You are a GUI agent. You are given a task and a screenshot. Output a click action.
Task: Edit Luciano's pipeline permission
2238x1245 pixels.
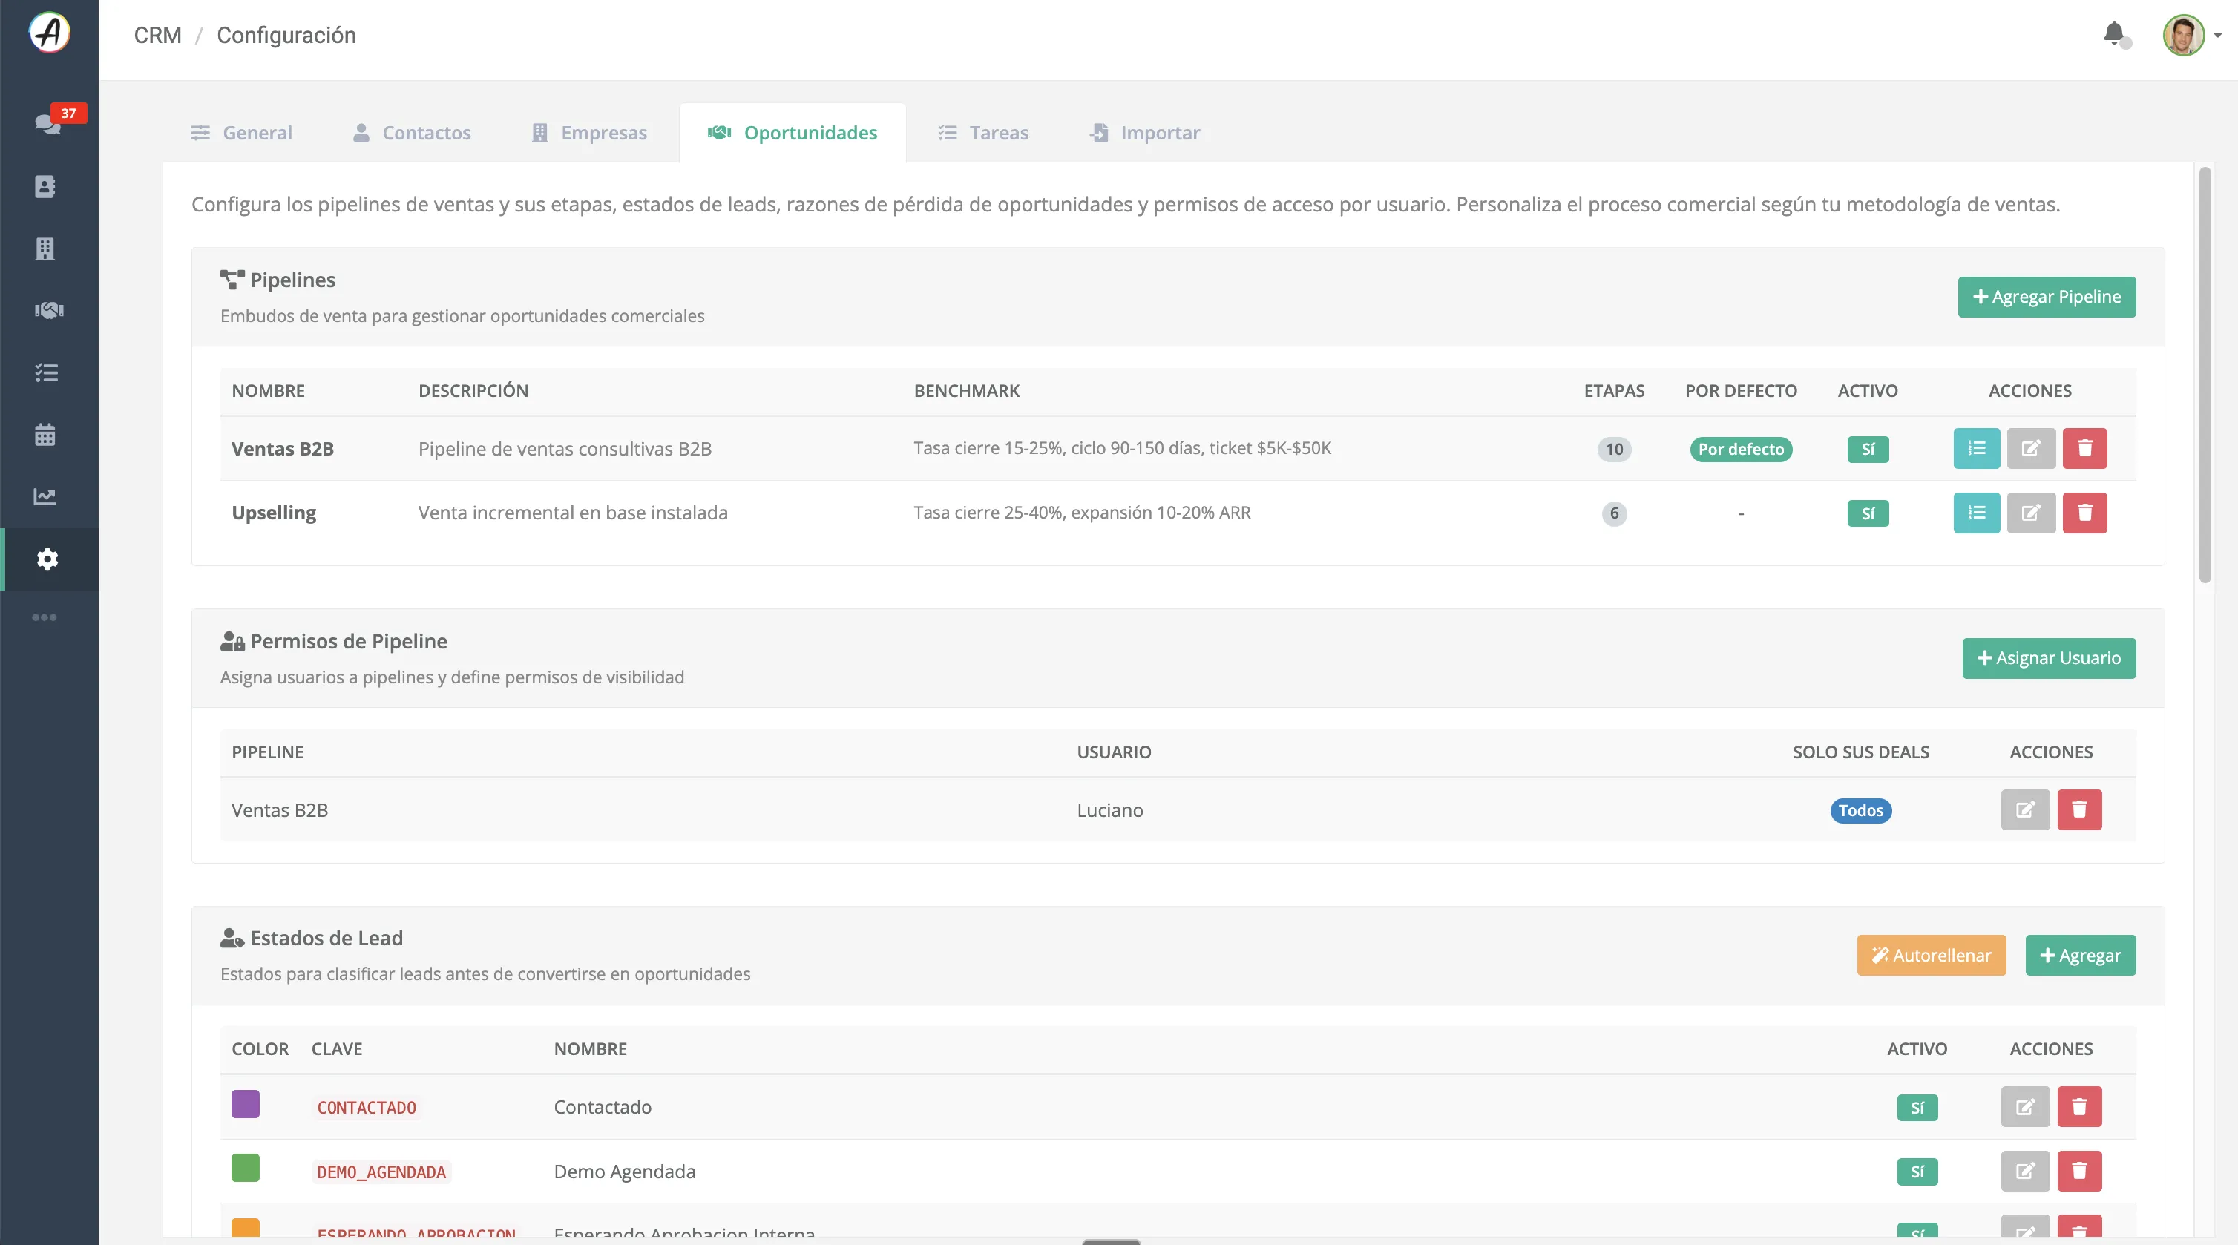pos(2025,809)
